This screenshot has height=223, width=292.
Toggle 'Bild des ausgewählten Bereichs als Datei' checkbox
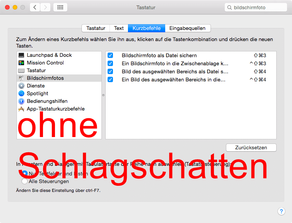tap(110, 71)
